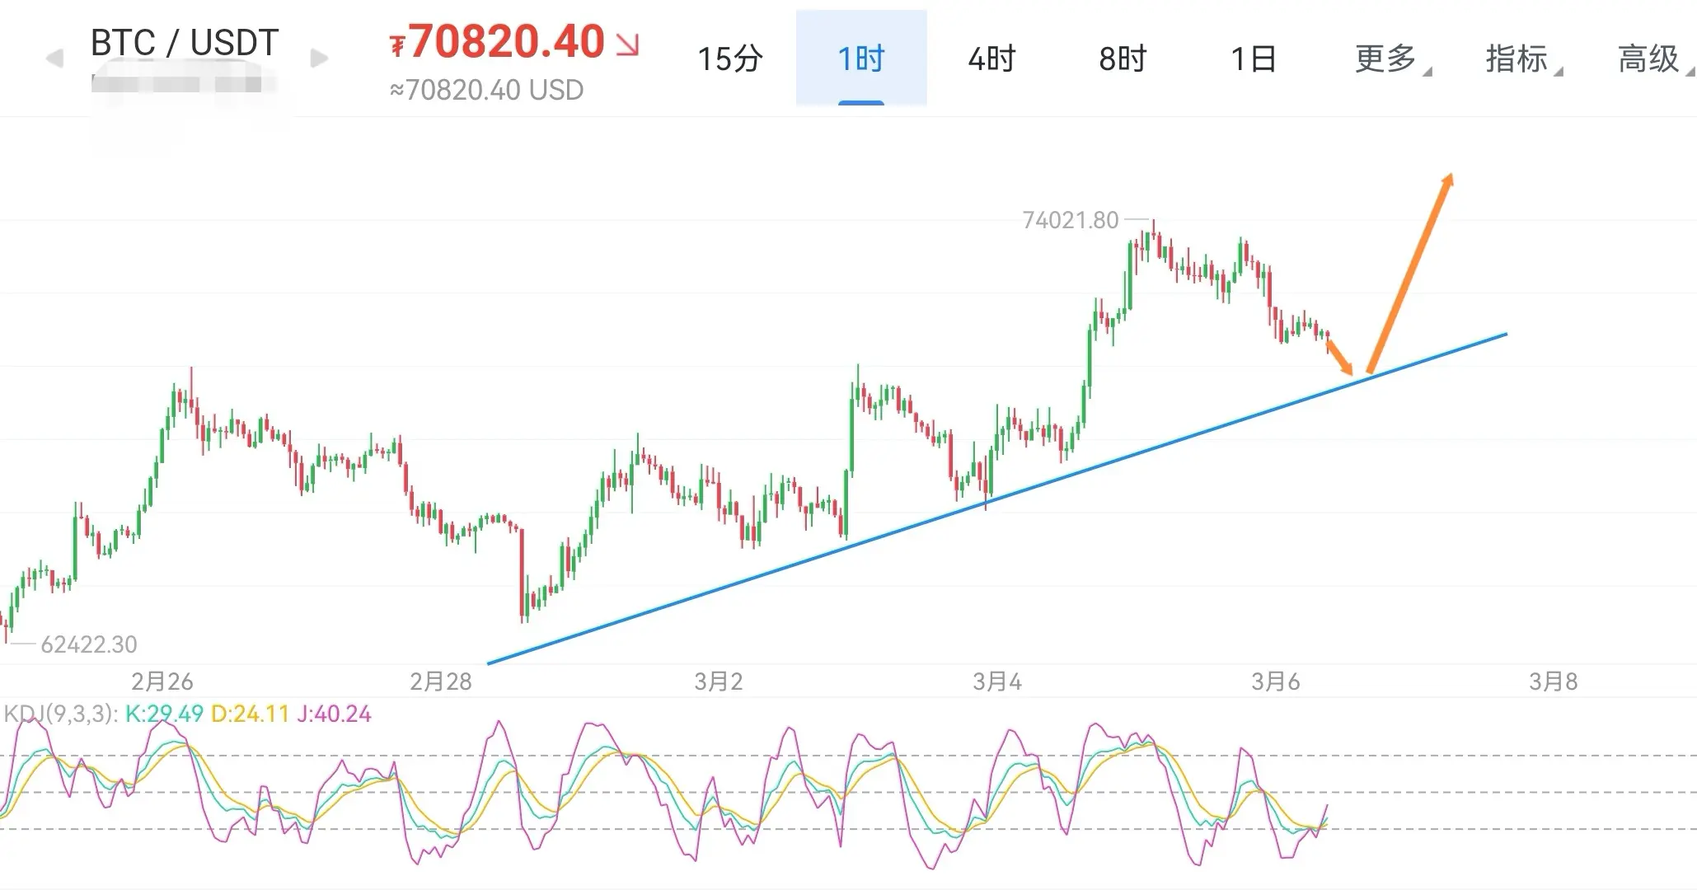The image size is (1697, 890).
Task: Switch to the 8时 timeframe
Action: [x=1123, y=59]
